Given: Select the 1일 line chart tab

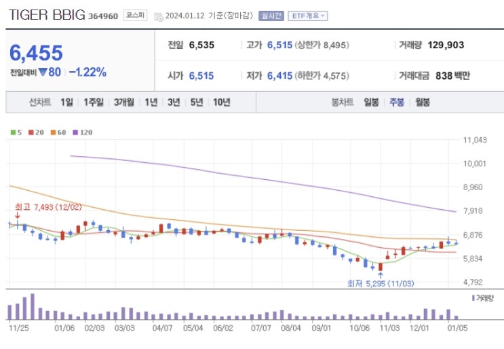Looking at the screenshot, I should pyautogui.click(x=66, y=103).
